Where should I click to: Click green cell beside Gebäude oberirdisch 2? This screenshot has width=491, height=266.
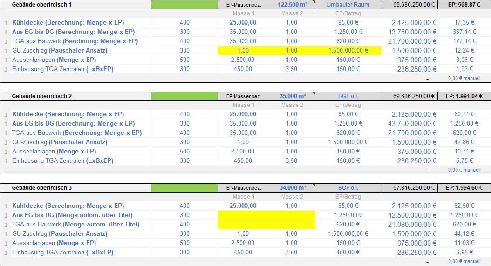pos(184,96)
